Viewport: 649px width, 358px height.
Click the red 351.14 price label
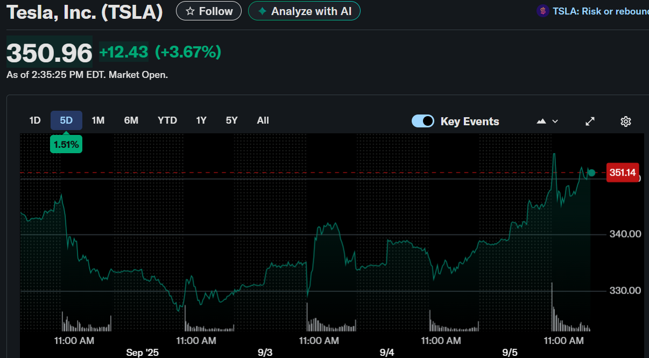click(623, 173)
